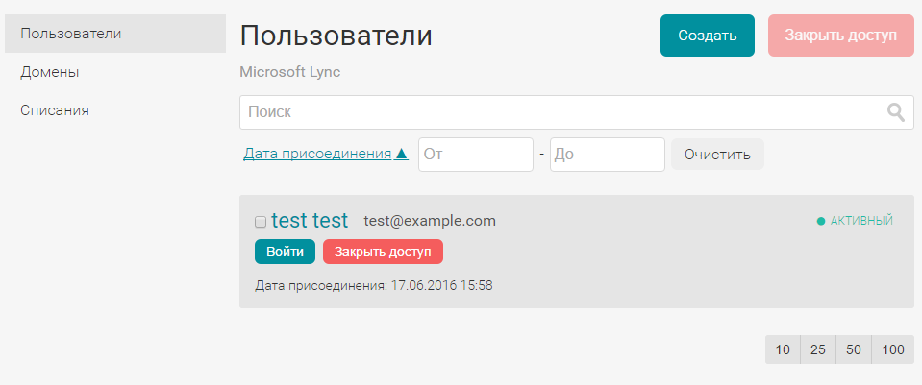922x385 pixels.
Task: Click the faded Закрыть доступ header button
Action: click(840, 36)
